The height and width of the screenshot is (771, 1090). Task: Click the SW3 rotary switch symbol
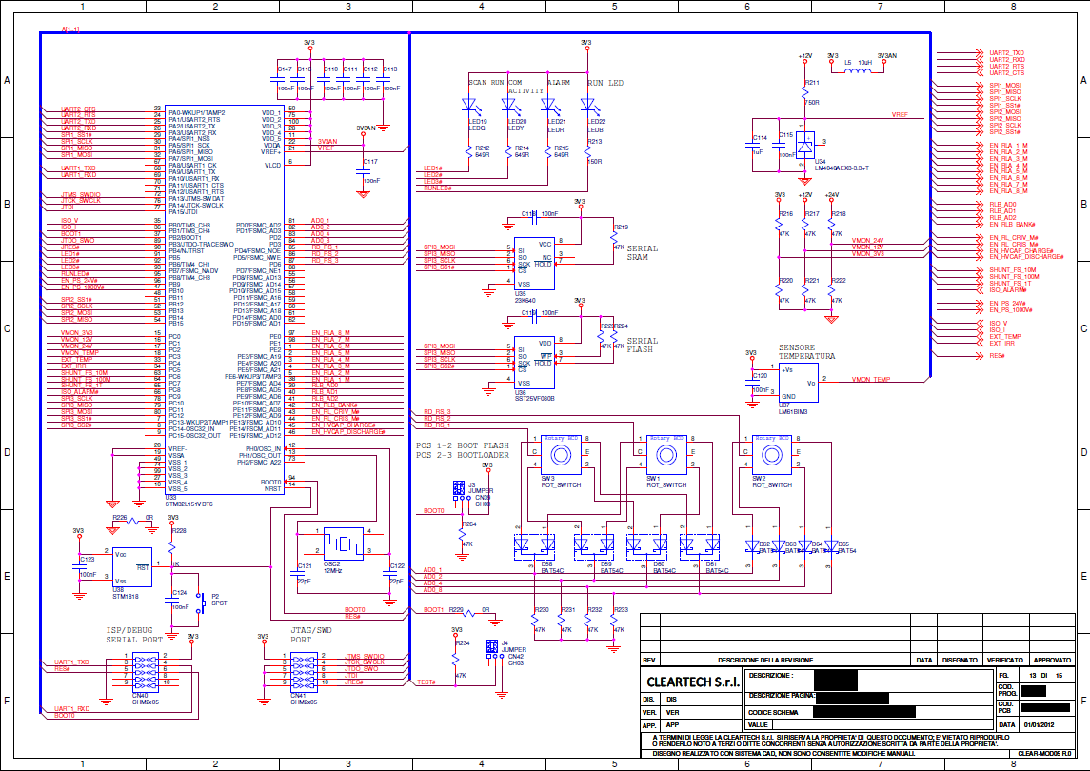[562, 458]
